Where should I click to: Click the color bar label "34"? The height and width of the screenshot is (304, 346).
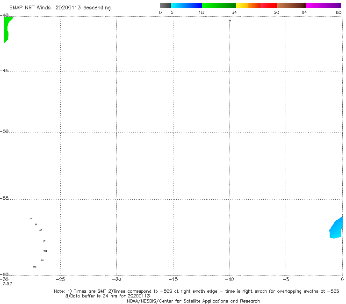[234, 12]
